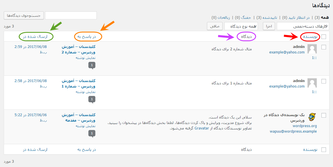
Task: Open comment count bubble for شماره 1 post
Action: [92, 99]
